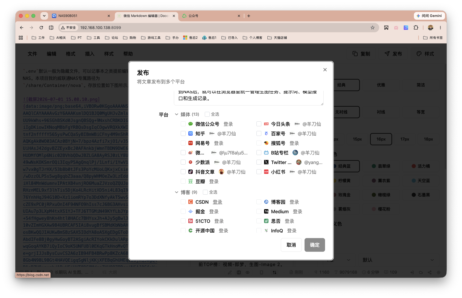The image size is (462, 298).
Task: Click the 豆瓣 green icon
Action: point(191,182)
